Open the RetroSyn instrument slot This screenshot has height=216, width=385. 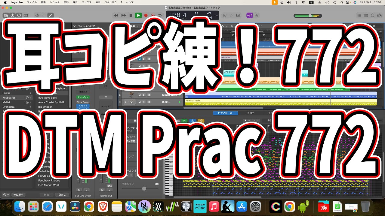[x=83, y=97]
